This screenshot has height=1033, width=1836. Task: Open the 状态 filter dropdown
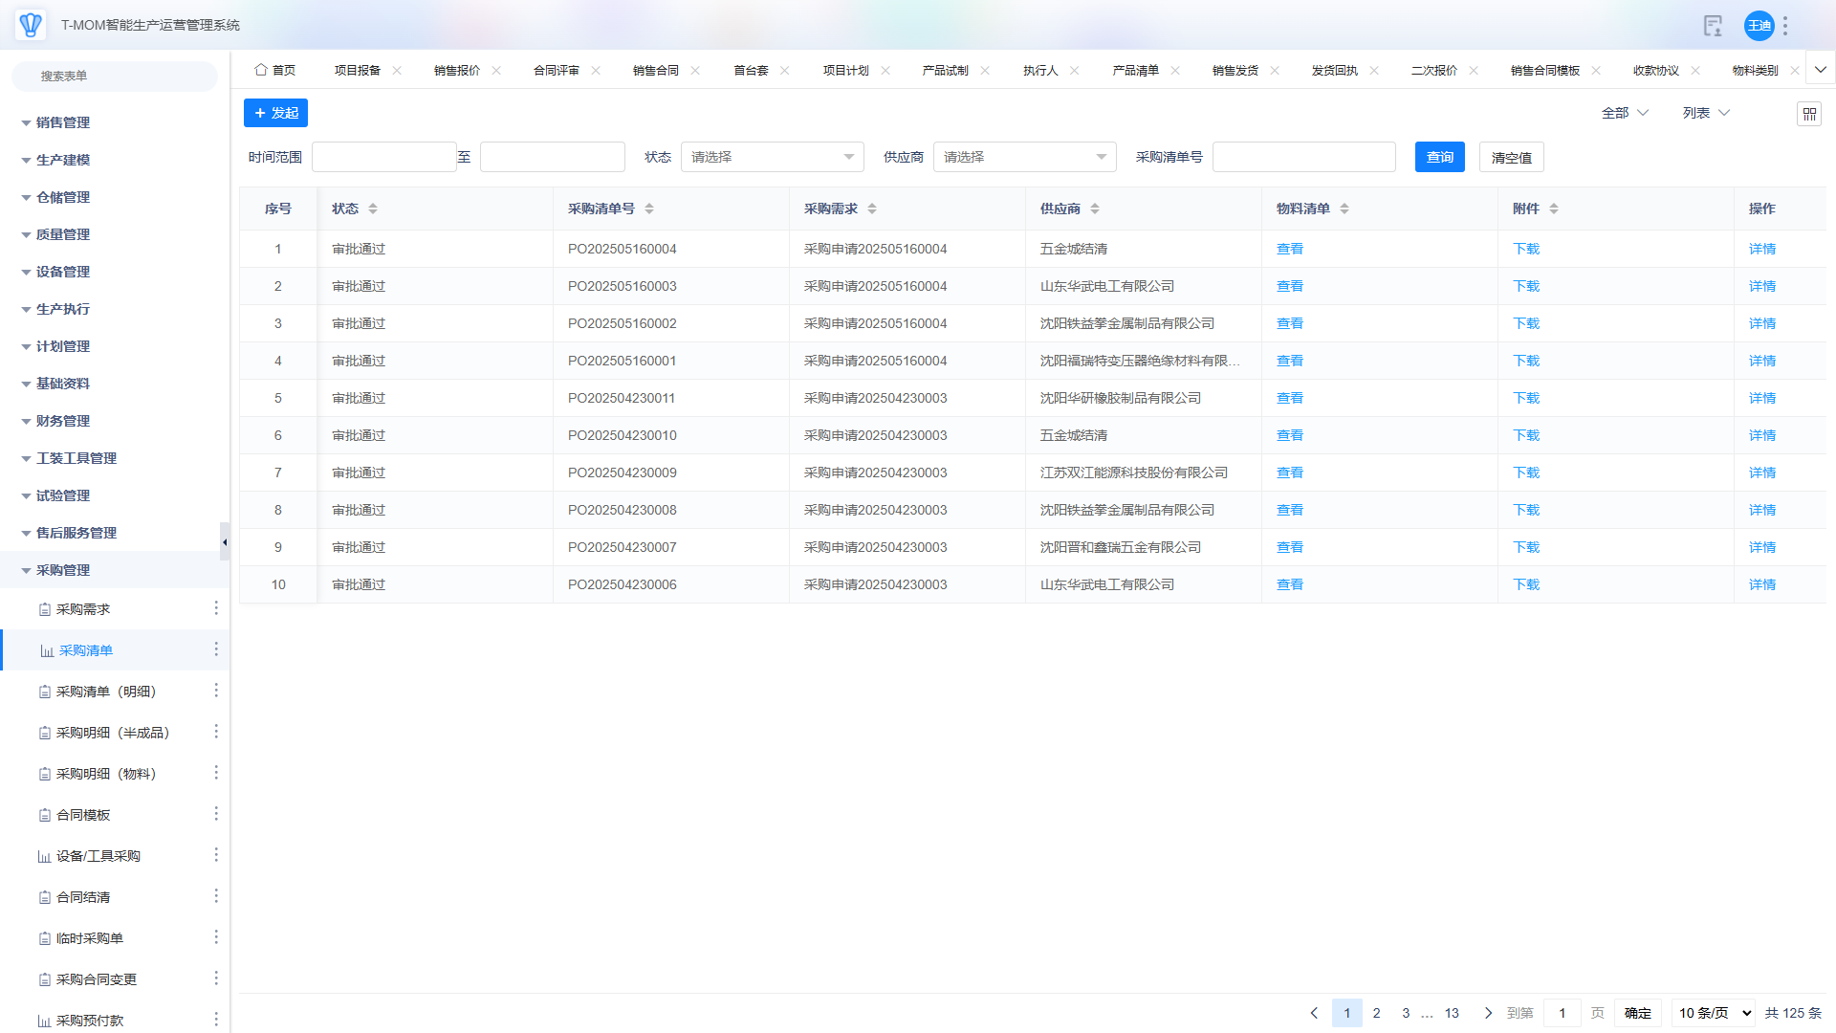pos(772,157)
